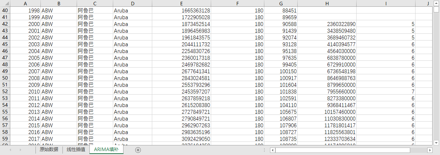Image resolution: width=440 pixels, height=155 pixels.
Task: Select the Aruba cell in row 50
Action: [132, 78]
